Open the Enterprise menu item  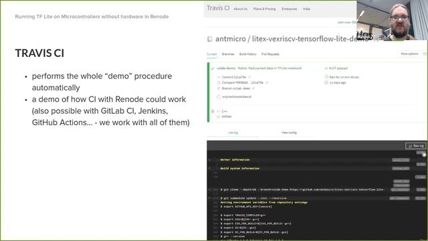click(289, 9)
